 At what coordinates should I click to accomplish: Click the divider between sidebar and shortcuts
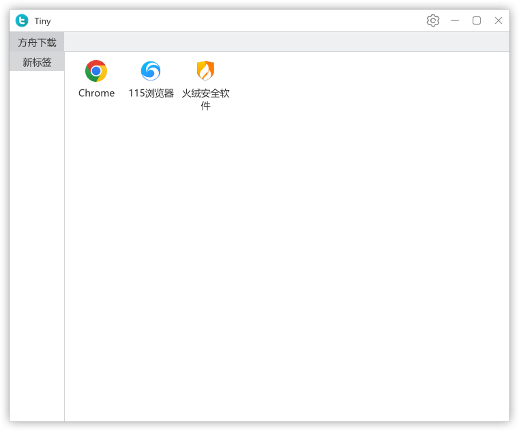(x=64, y=239)
